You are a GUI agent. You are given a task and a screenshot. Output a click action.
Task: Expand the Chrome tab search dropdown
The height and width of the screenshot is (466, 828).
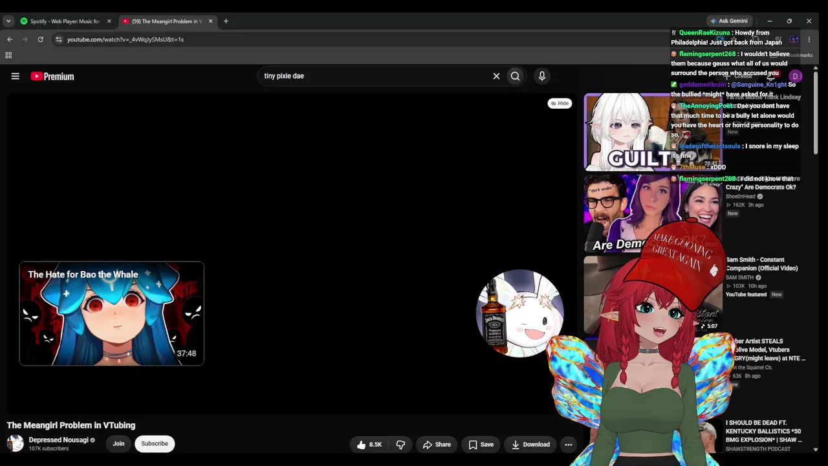click(x=8, y=21)
